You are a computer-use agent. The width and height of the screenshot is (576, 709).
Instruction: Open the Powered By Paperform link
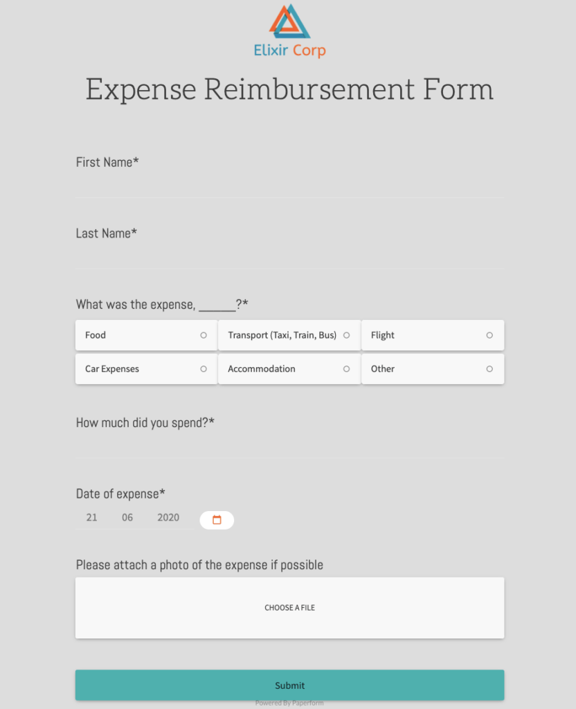289,702
